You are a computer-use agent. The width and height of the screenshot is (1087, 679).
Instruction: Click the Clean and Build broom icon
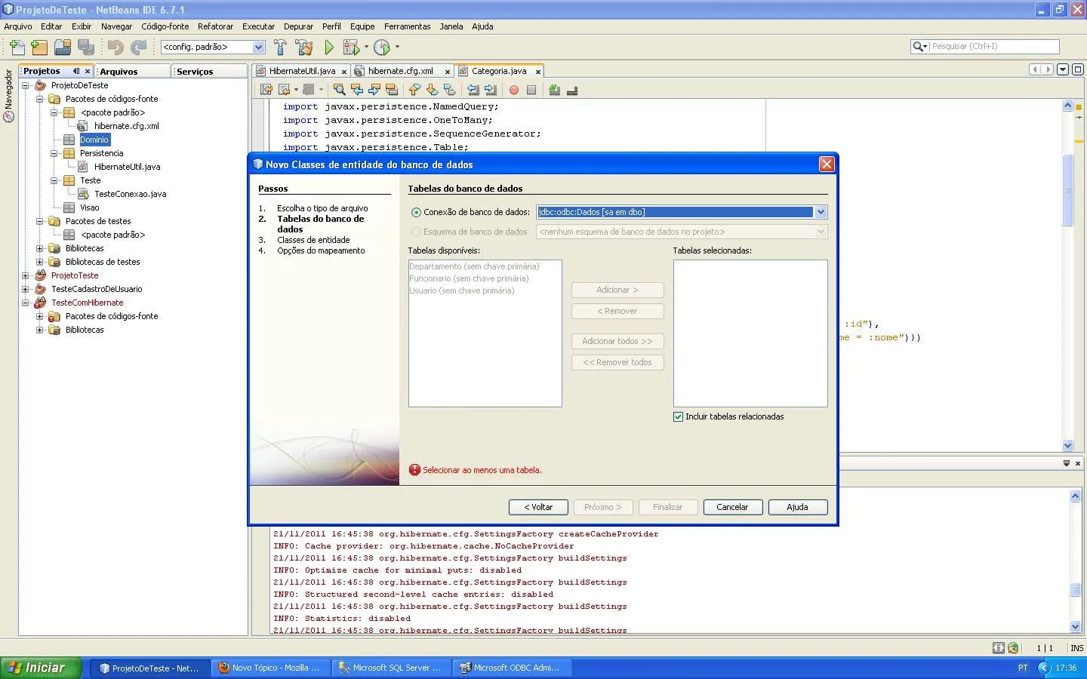(304, 48)
